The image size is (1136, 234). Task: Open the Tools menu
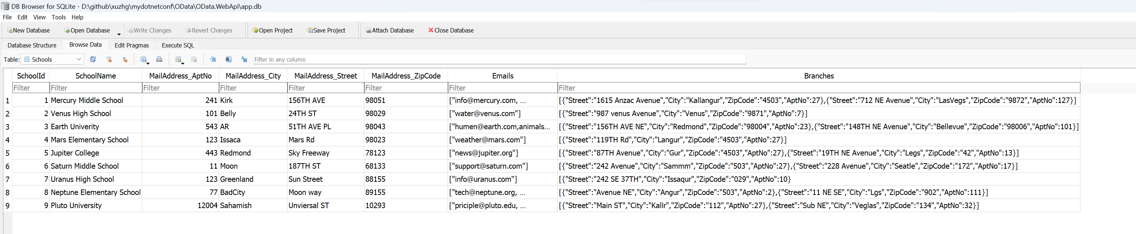[x=59, y=17]
